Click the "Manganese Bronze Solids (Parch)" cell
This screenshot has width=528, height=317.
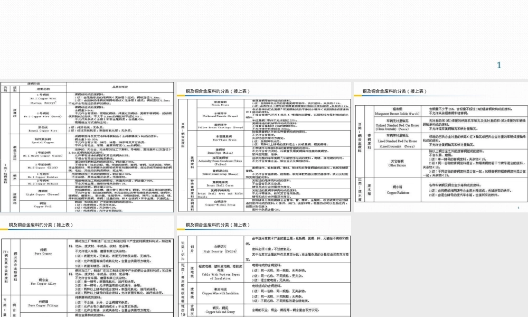(398, 111)
